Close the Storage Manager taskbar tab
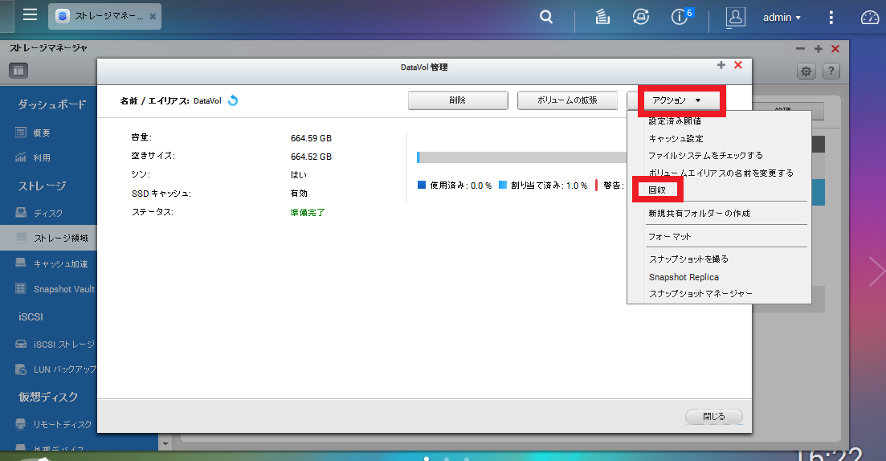The height and width of the screenshot is (461, 886). pos(153,16)
